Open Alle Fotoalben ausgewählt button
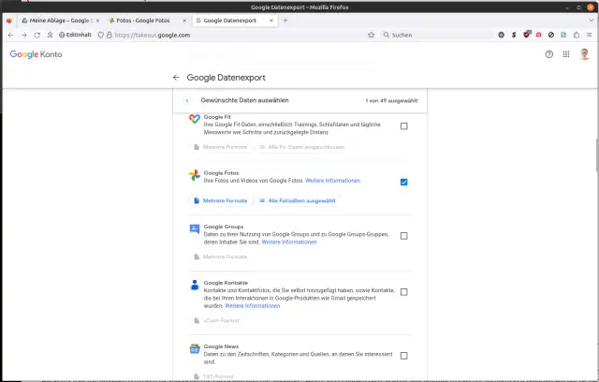 tap(298, 200)
